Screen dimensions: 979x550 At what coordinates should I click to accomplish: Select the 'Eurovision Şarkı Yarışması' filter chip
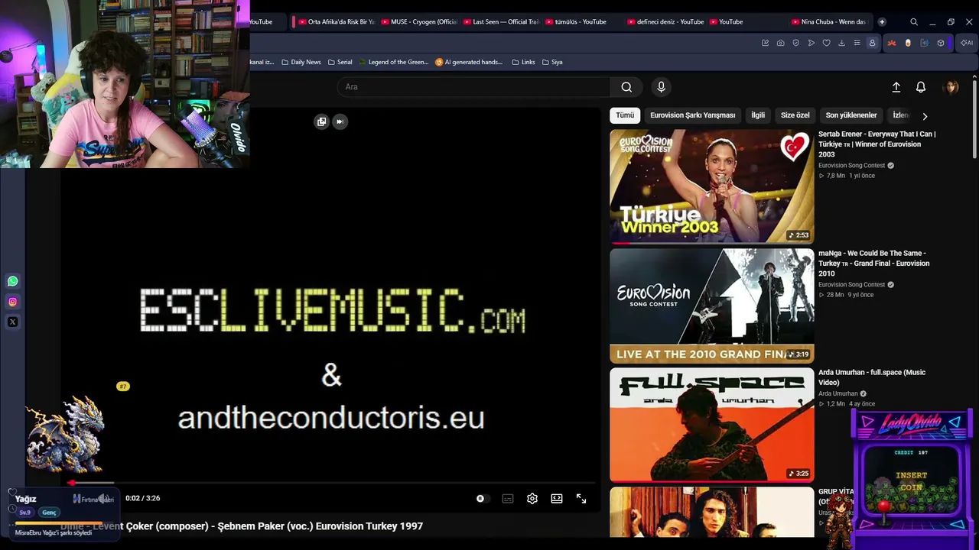click(692, 115)
